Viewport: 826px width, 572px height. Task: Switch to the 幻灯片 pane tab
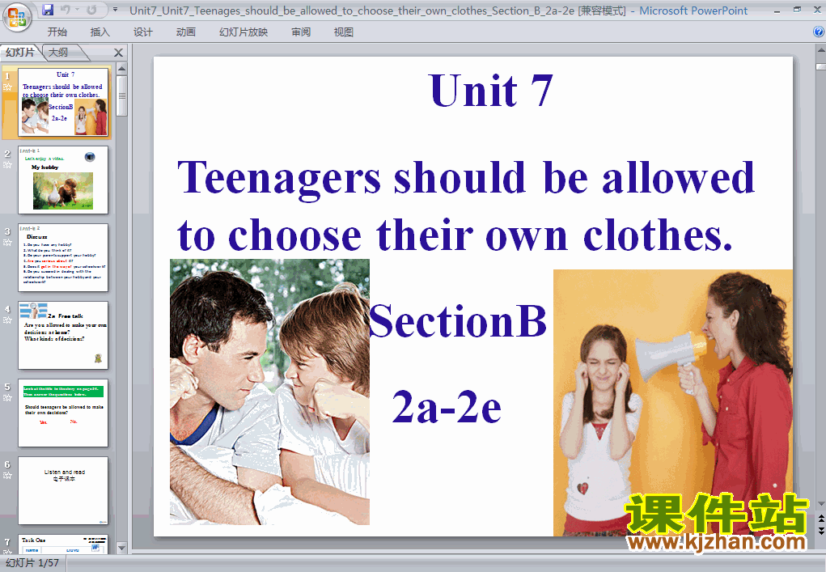click(x=20, y=52)
